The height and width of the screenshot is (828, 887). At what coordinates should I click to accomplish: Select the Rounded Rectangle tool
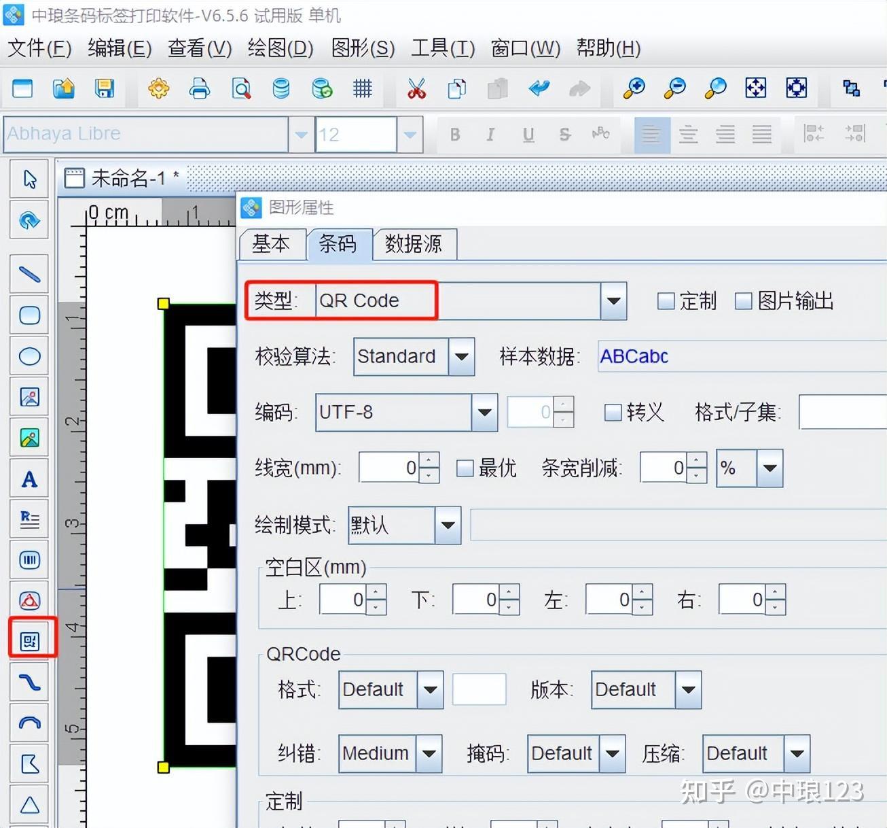click(29, 315)
